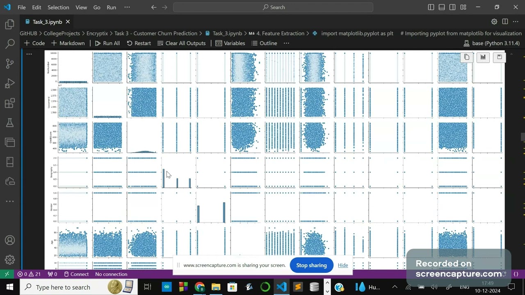
Task: Clear All Outputs of the notebook
Action: [181, 43]
